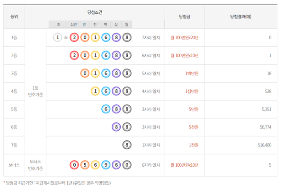Click the 50,774 winners count

pyautogui.click(x=266, y=127)
